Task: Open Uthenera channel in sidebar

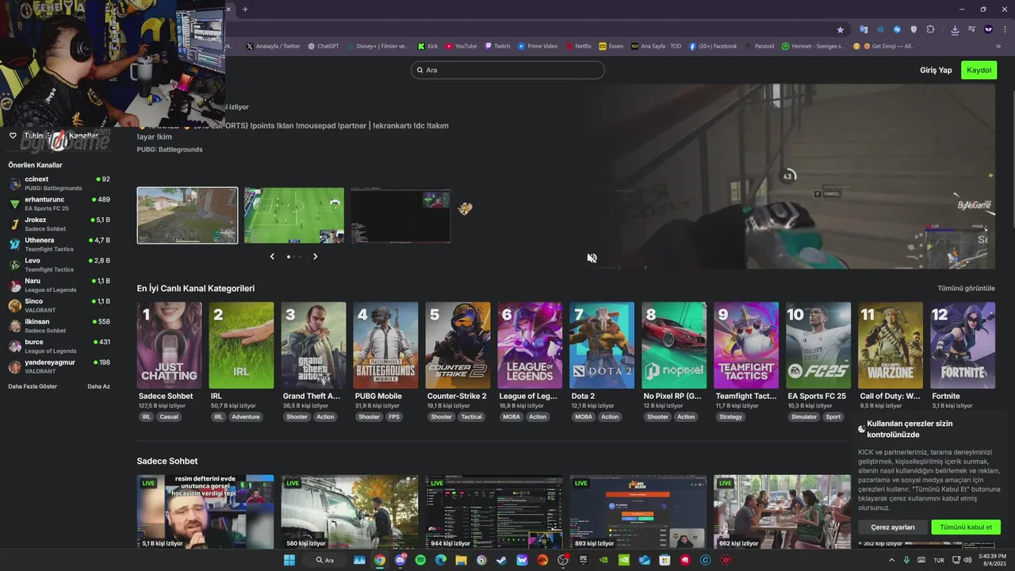Action: [59, 244]
